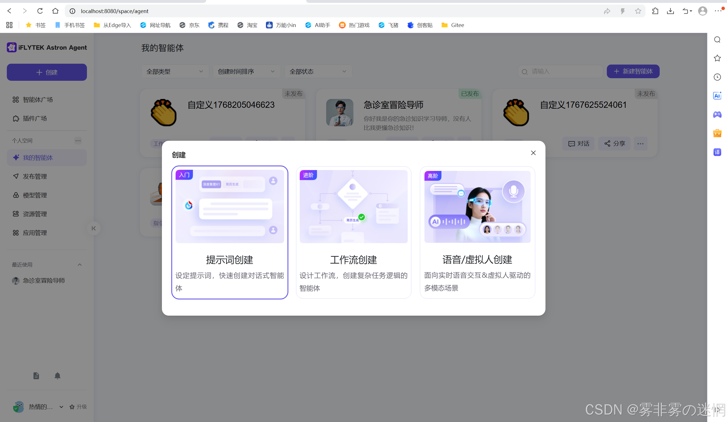This screenshot has height=422, width=727.
Task: Click the browser sidebar translate icon
Action: tap(717, 152)
